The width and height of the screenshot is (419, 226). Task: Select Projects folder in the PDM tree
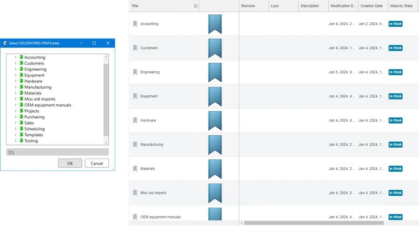(x=32, y=111)
